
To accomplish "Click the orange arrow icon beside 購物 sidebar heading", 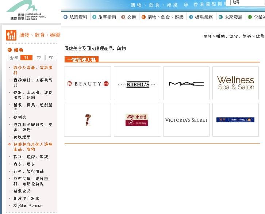I will [9, 50].
